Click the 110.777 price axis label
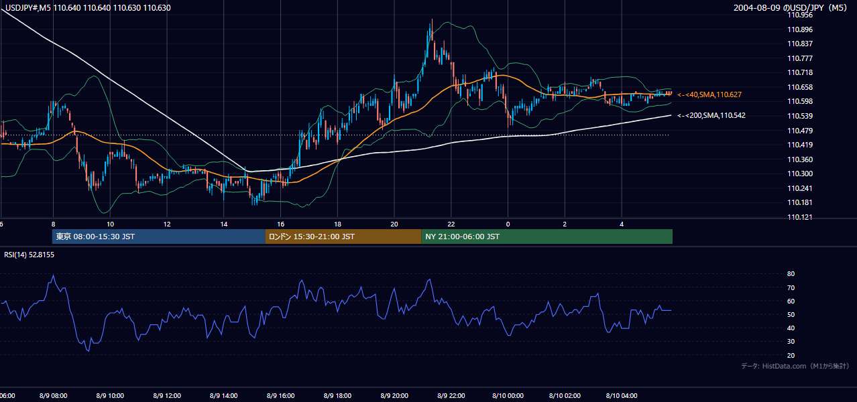The width and height of the screenshot is (857, 402). (801, 58)
